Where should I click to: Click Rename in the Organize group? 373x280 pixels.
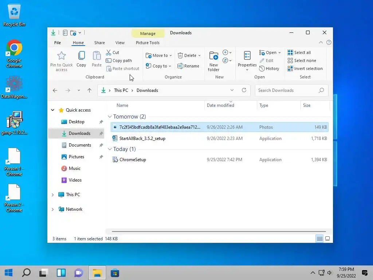[x=188, y=66]
